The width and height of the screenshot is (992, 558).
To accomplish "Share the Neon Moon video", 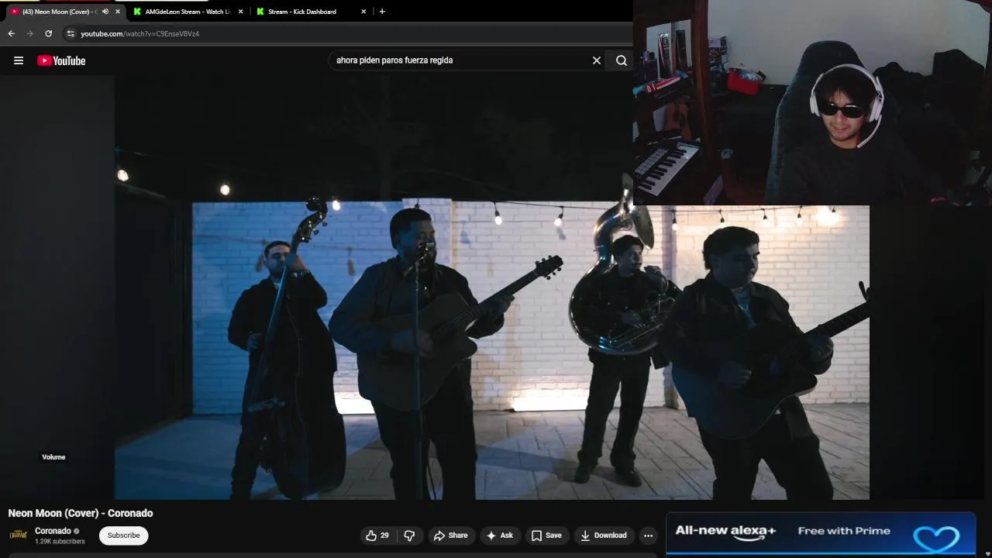I will 450,536.
